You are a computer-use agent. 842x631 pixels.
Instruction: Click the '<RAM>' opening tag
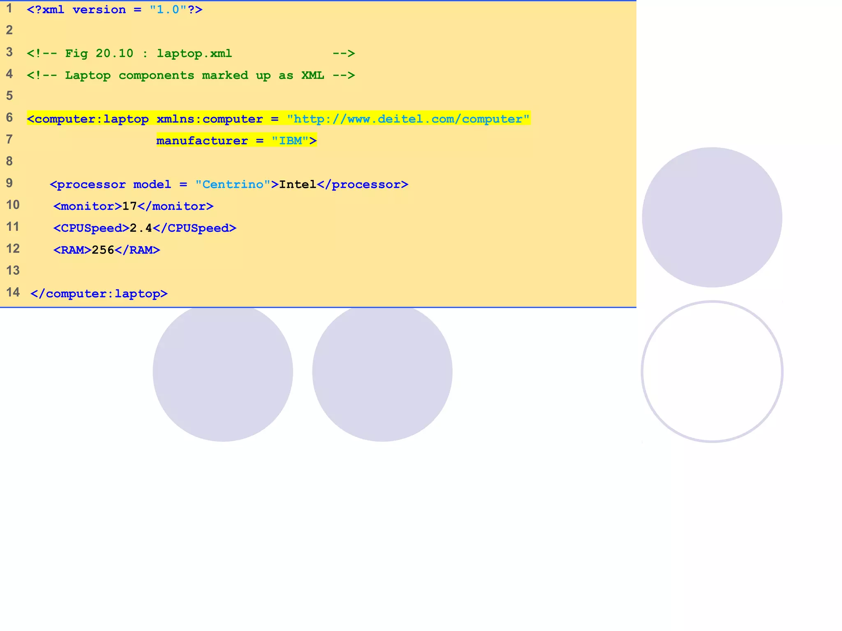[72, 250]
